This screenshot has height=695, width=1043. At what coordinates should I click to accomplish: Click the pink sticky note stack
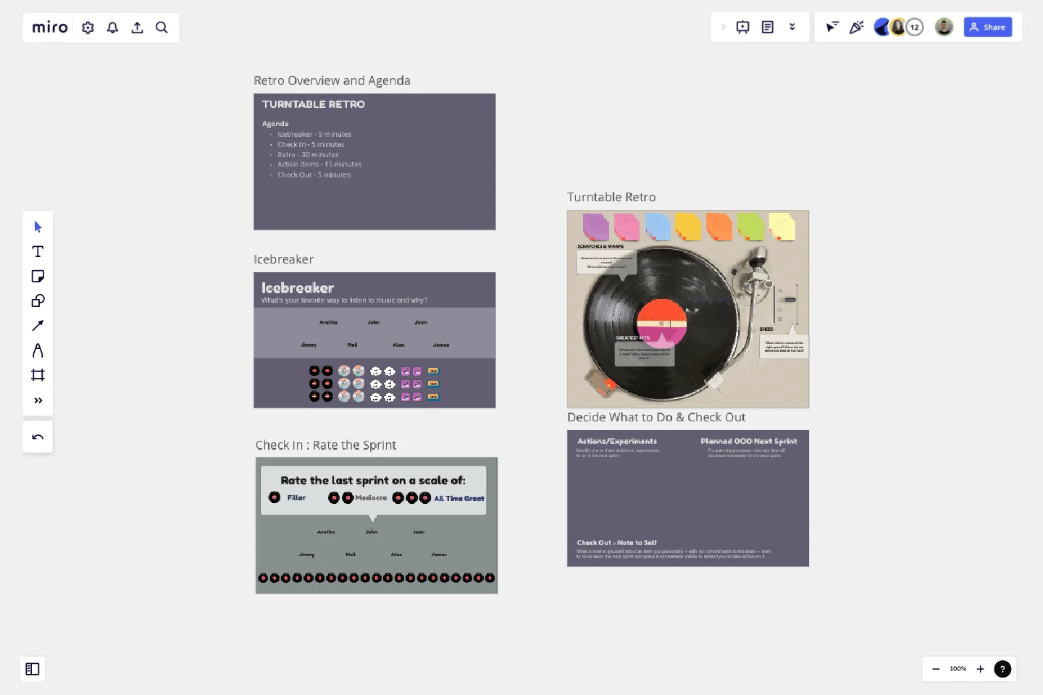click(627, 227)
